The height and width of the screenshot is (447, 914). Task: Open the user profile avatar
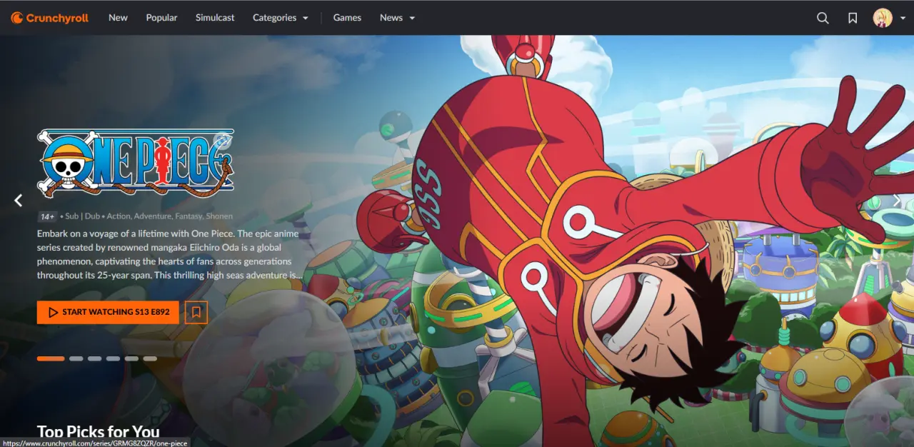point(883,18)
